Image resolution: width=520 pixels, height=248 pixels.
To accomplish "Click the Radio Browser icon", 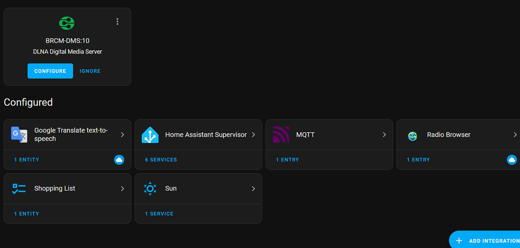I will [413, 136].
